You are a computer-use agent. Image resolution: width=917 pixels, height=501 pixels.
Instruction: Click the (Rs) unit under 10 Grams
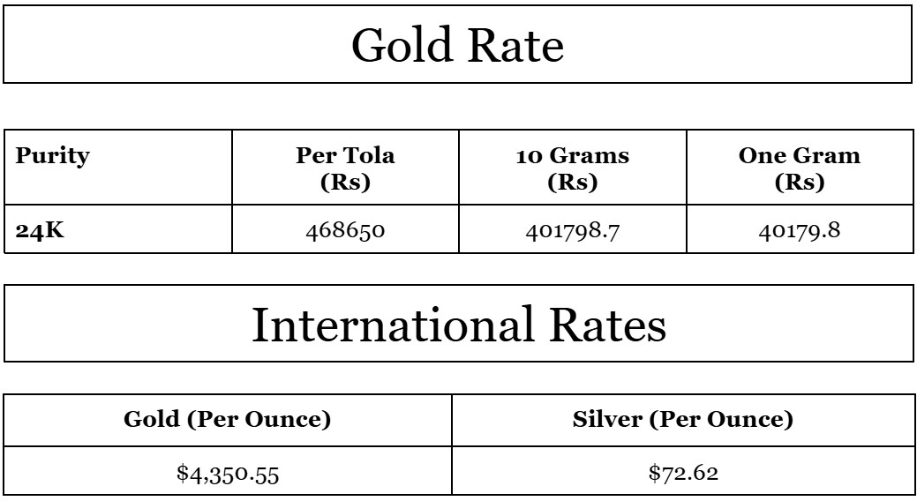point(573,183)
